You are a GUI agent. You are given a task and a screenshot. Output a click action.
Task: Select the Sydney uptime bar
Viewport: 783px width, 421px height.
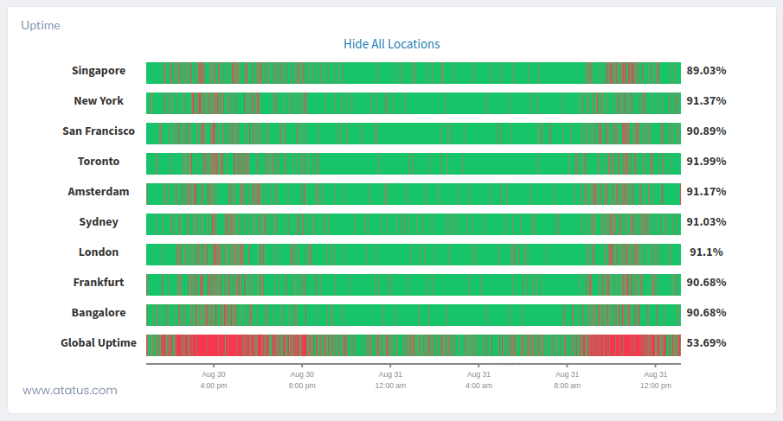tap(414, 224)
